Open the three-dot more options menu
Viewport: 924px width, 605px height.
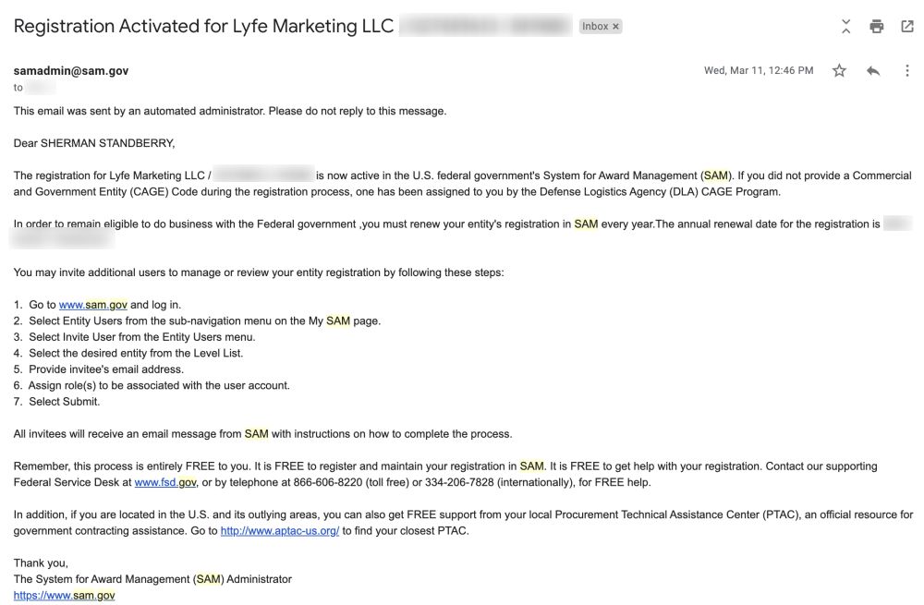pyautogui.click(x=907, y=71)
